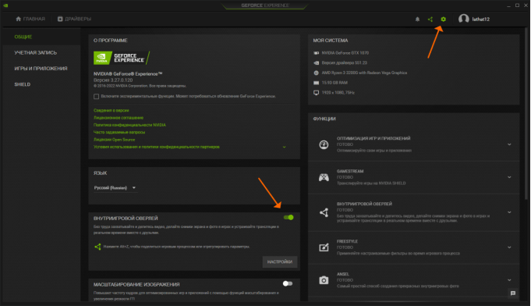The image size is (531, 306).
Task: Click the monitor icon beside 1920 x 1080
Action: click(316, 93)
